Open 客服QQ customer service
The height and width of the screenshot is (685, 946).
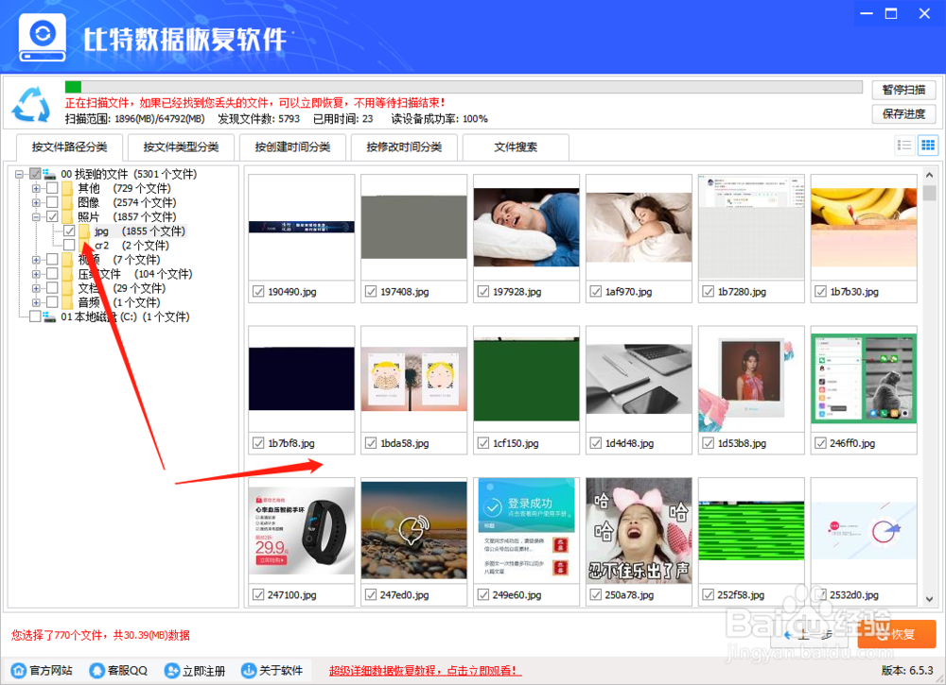(x=96, y=671)
